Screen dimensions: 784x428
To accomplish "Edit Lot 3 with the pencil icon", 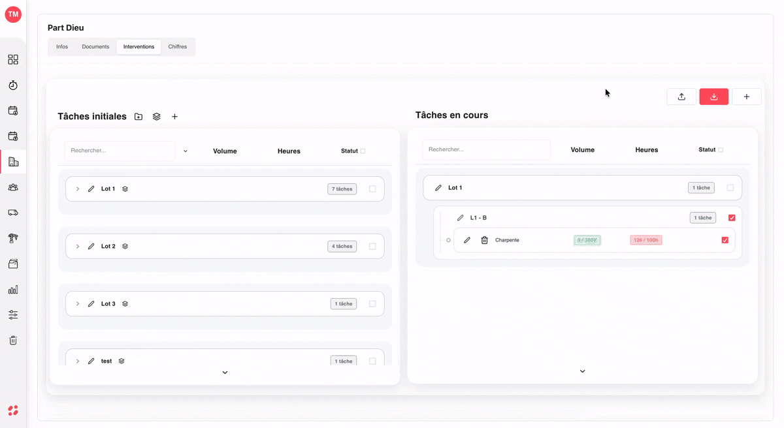I will click(91, 304).
